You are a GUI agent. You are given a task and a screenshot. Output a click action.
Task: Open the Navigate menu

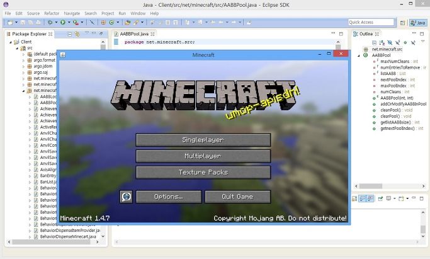coord(72,13)
